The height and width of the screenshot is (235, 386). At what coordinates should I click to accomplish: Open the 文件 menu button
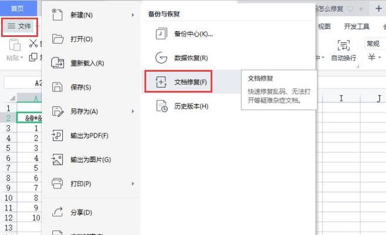coord(19,26)
